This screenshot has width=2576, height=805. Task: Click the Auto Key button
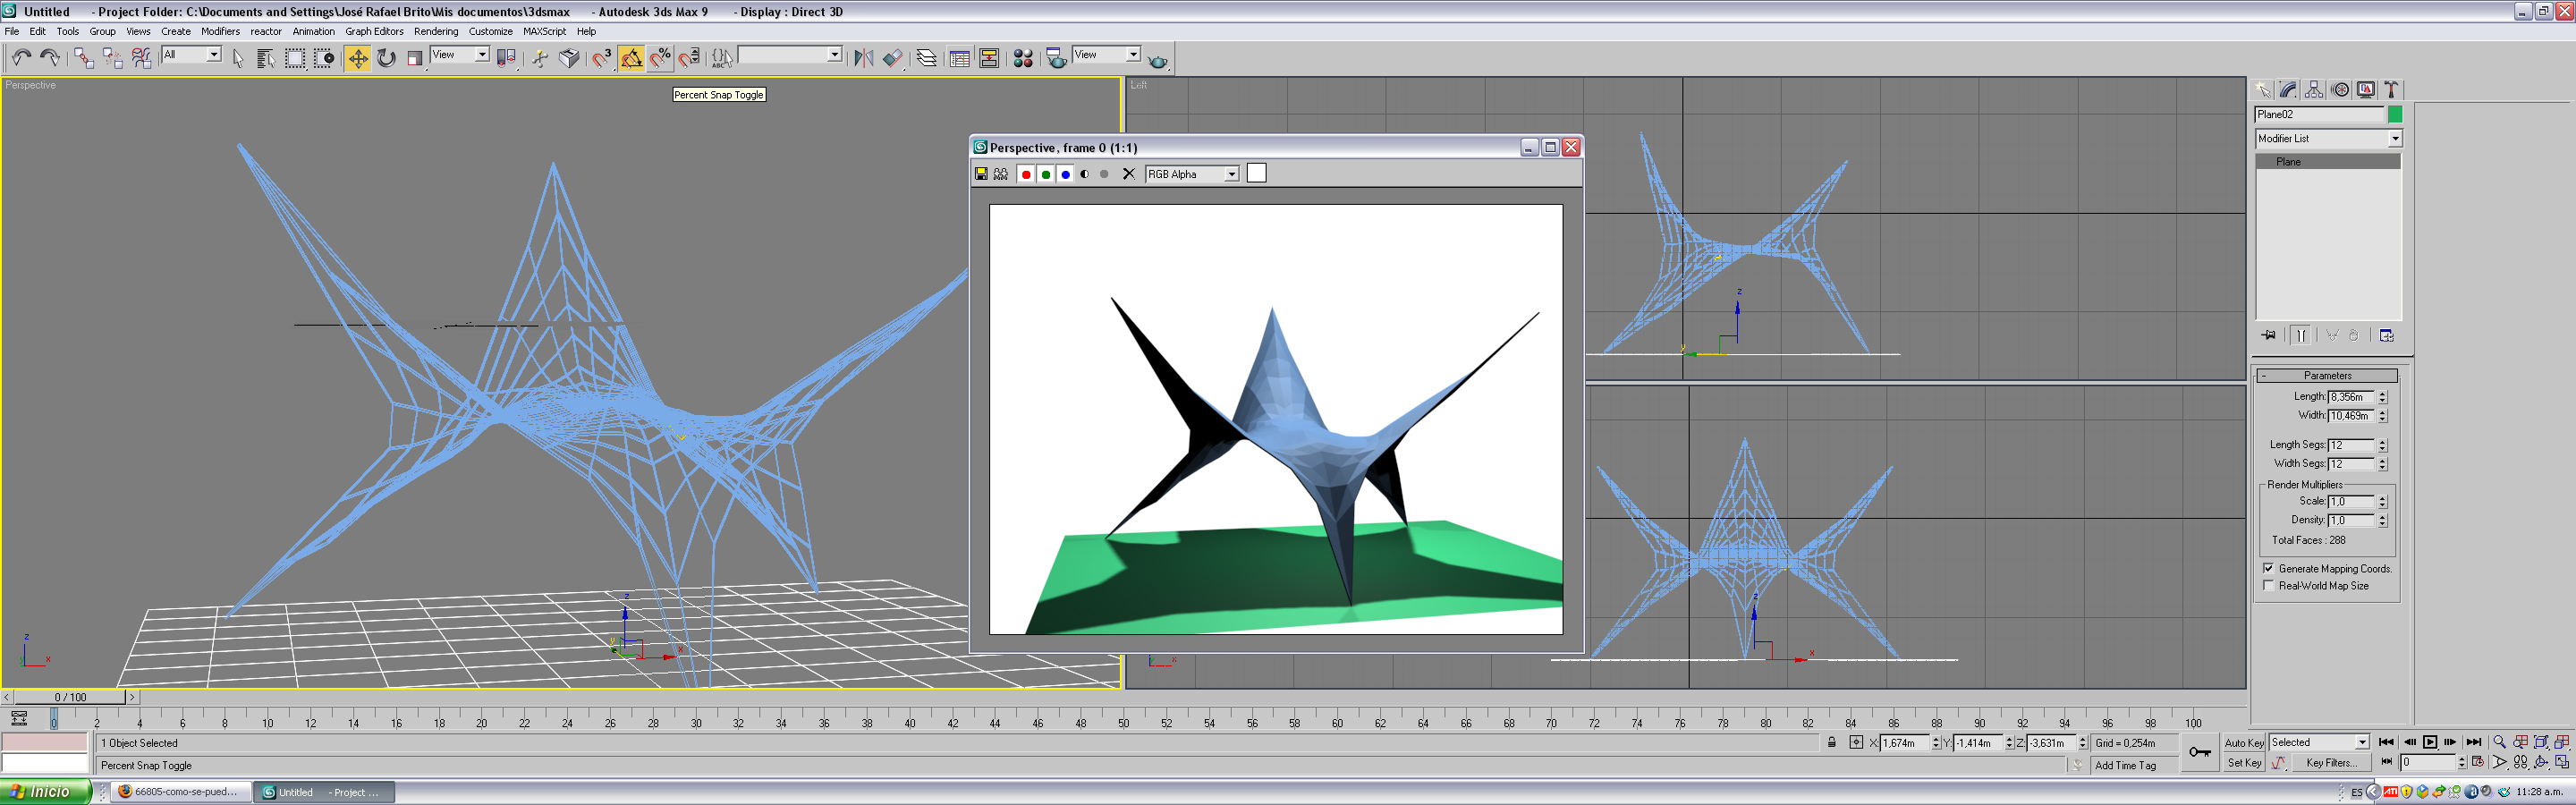[x=2243, y=743]
